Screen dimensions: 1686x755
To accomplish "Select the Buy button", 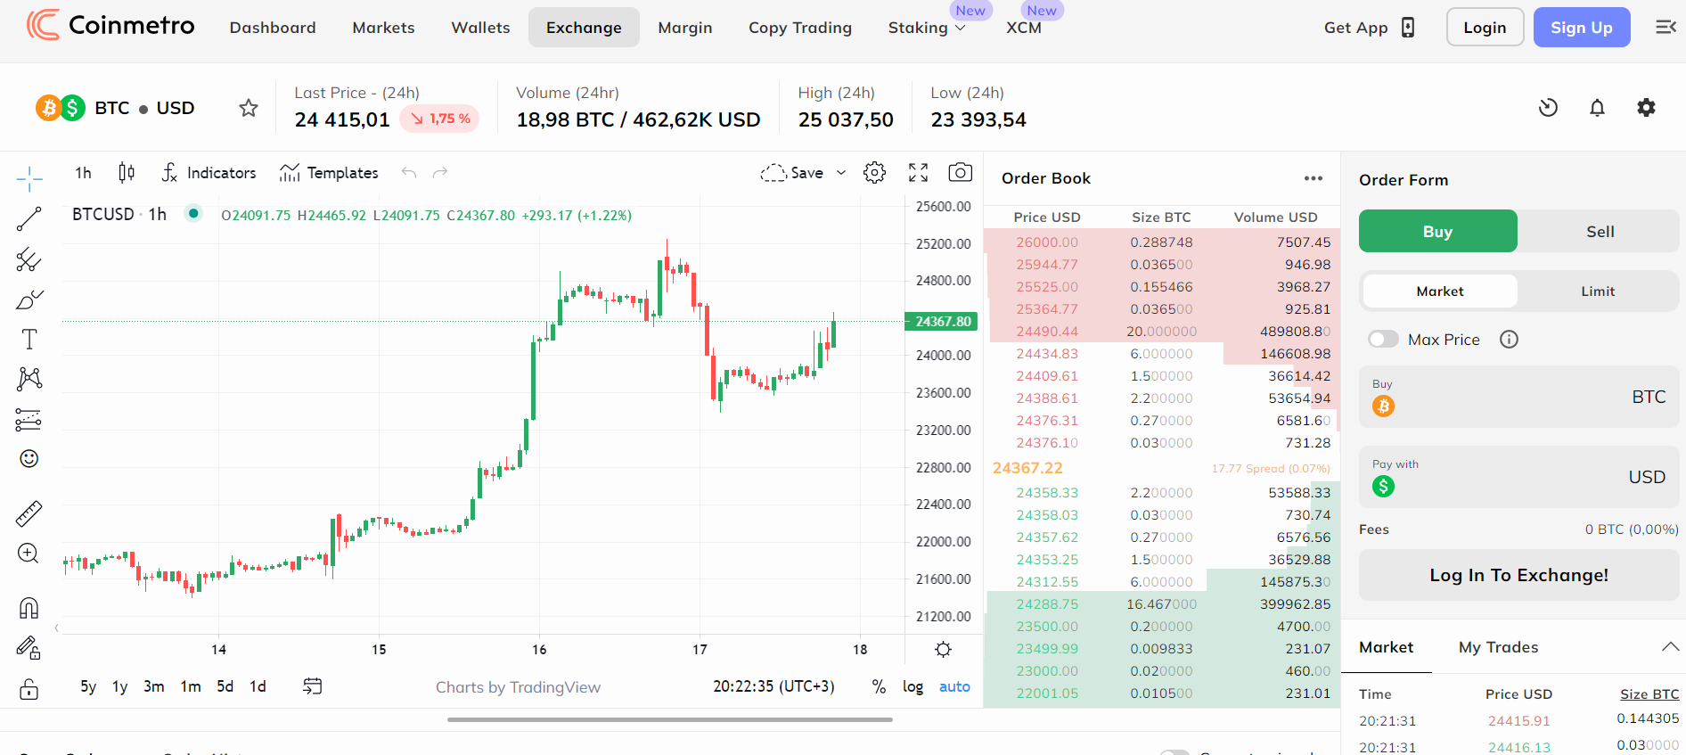I will point(1437,232).
